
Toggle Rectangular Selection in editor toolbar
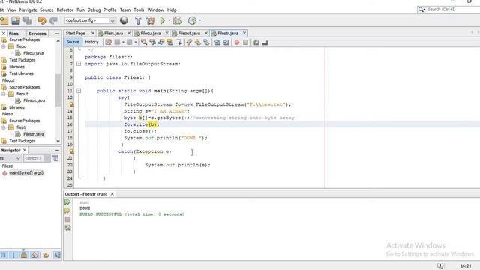pos(178,43)
